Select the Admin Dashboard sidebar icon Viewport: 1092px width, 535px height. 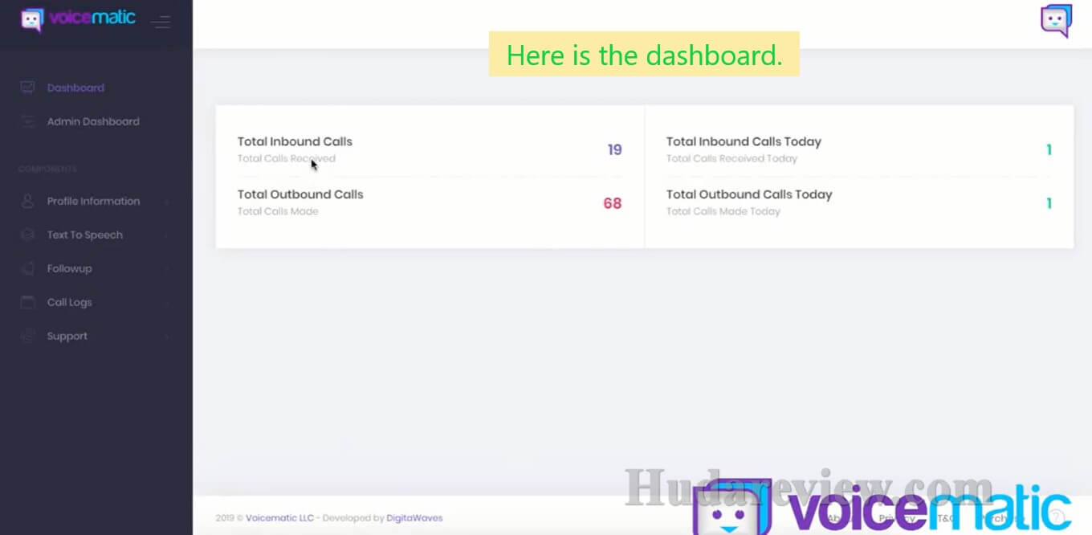click(x=28, y=121)
